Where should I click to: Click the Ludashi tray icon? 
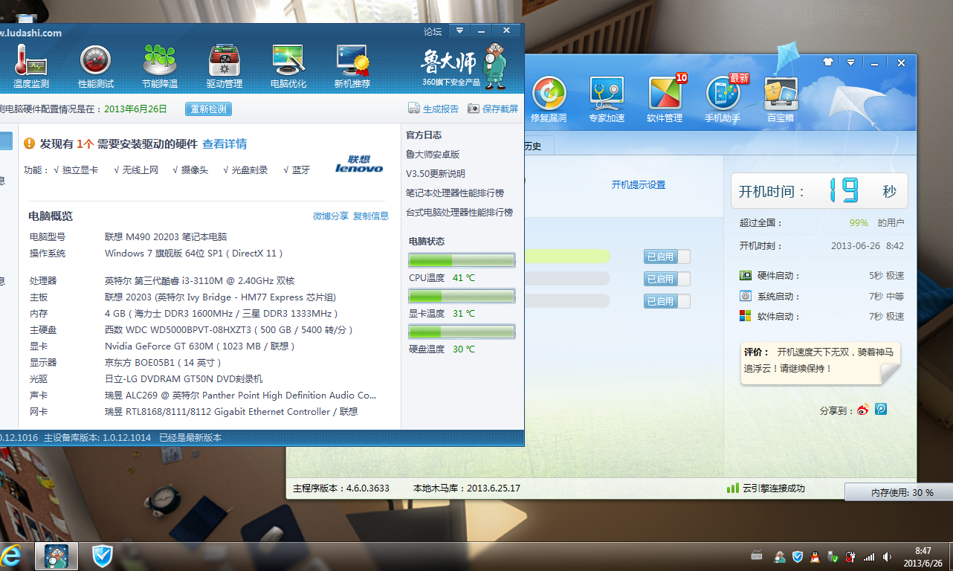(x=780, y=556)
